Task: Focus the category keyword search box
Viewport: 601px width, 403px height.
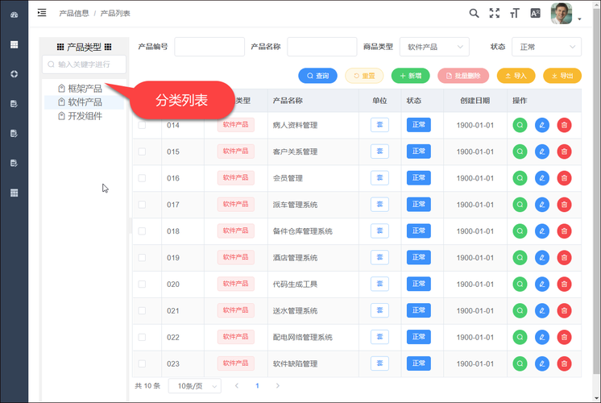Action: [84, 64]
